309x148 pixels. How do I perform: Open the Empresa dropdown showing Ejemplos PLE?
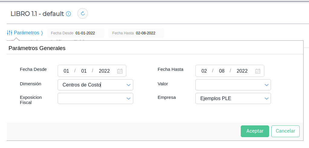click(x=266, y=99)
